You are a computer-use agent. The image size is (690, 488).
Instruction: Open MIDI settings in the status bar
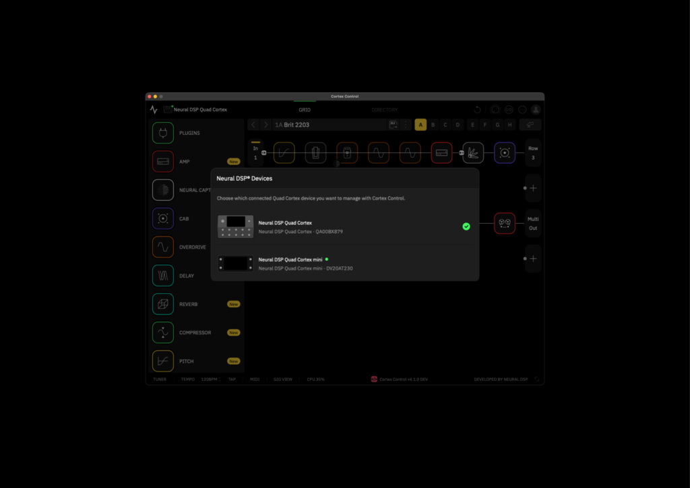pos(255,379)
